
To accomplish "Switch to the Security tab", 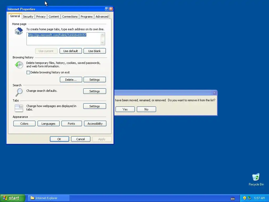I will pos(28,17).
